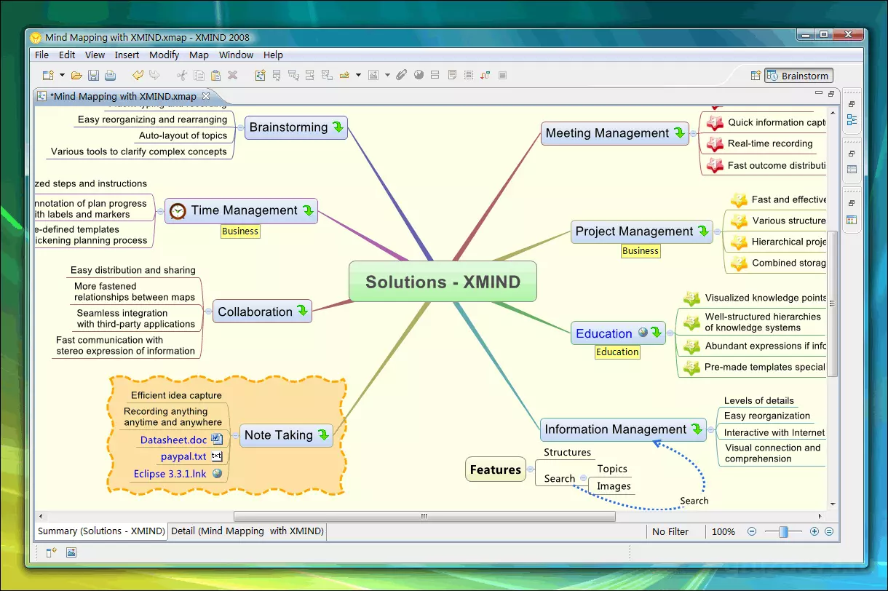Open the Insert Image dropdown arrow
888x591 pixels.
coord(387,75)
